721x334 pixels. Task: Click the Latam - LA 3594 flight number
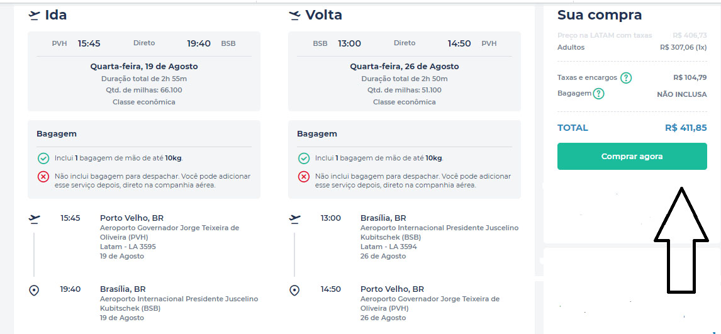pos(388,247)
